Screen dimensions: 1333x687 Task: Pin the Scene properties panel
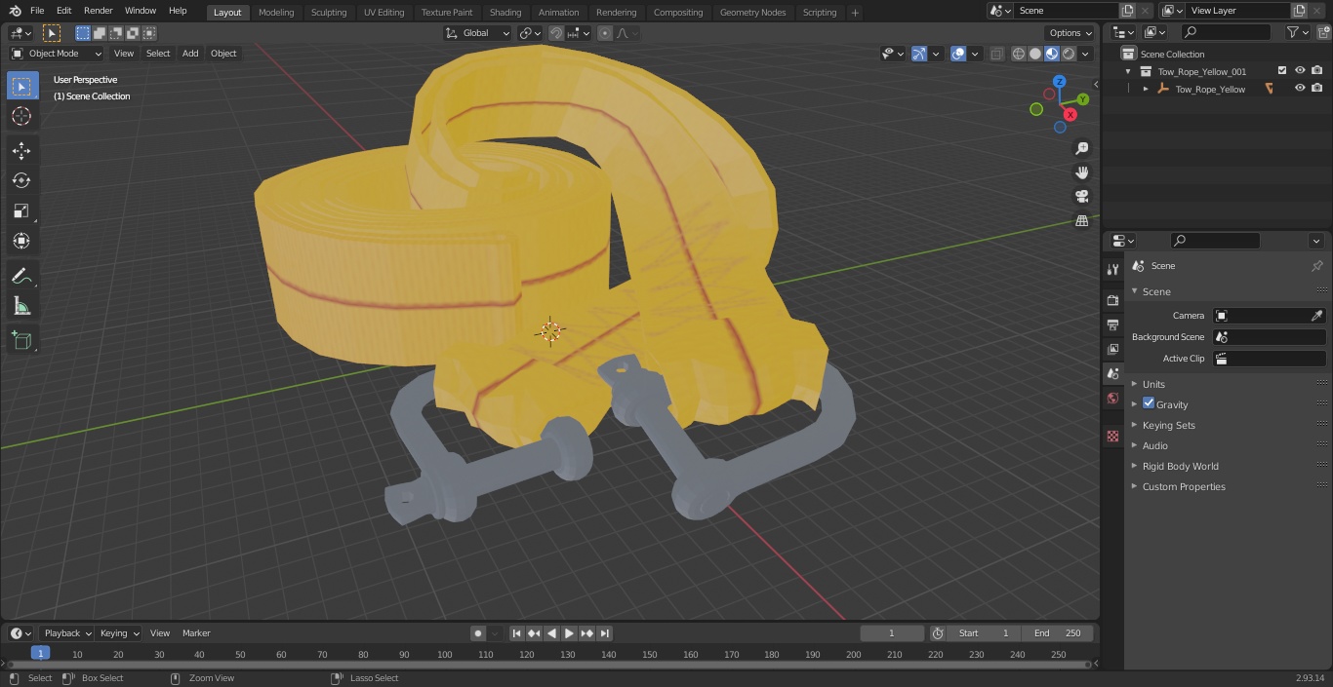(1316, 266)
